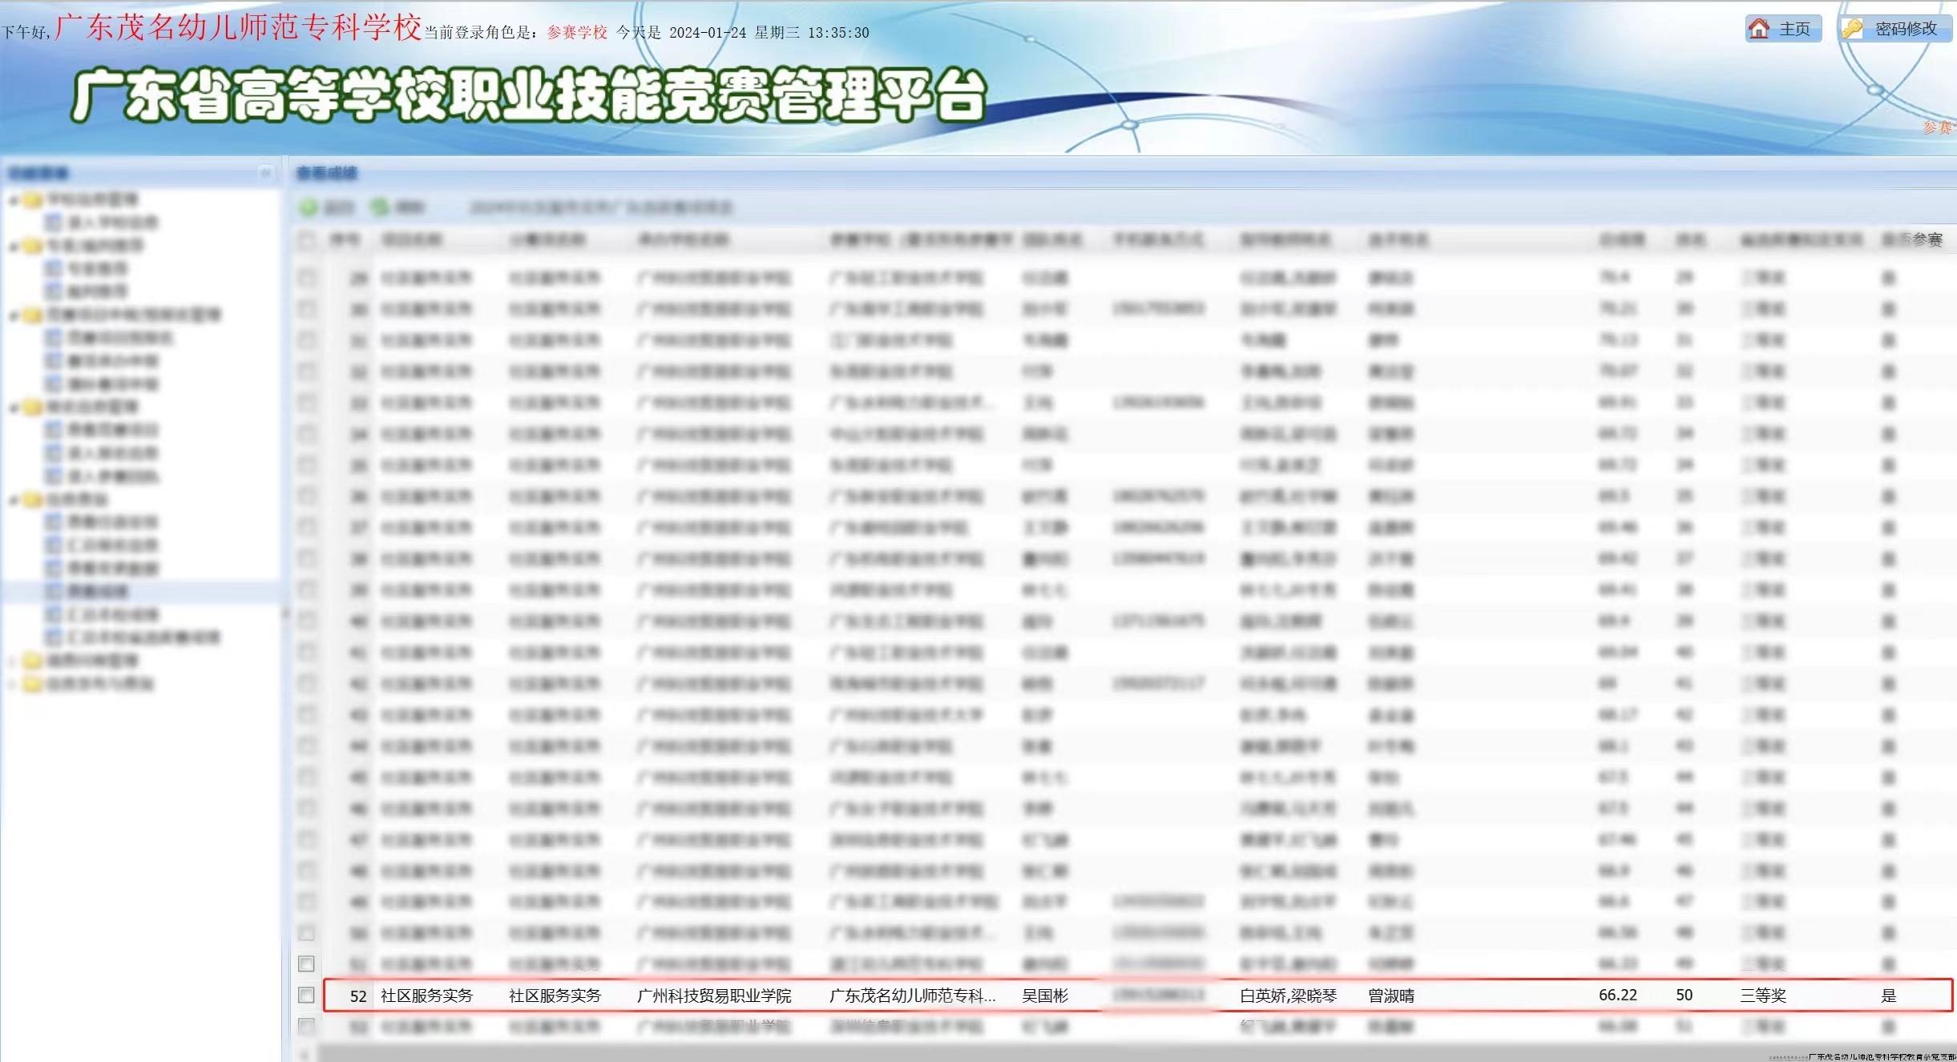
Task: Toggle select-all checkbox in table header
Action: [x=306, y=239]
